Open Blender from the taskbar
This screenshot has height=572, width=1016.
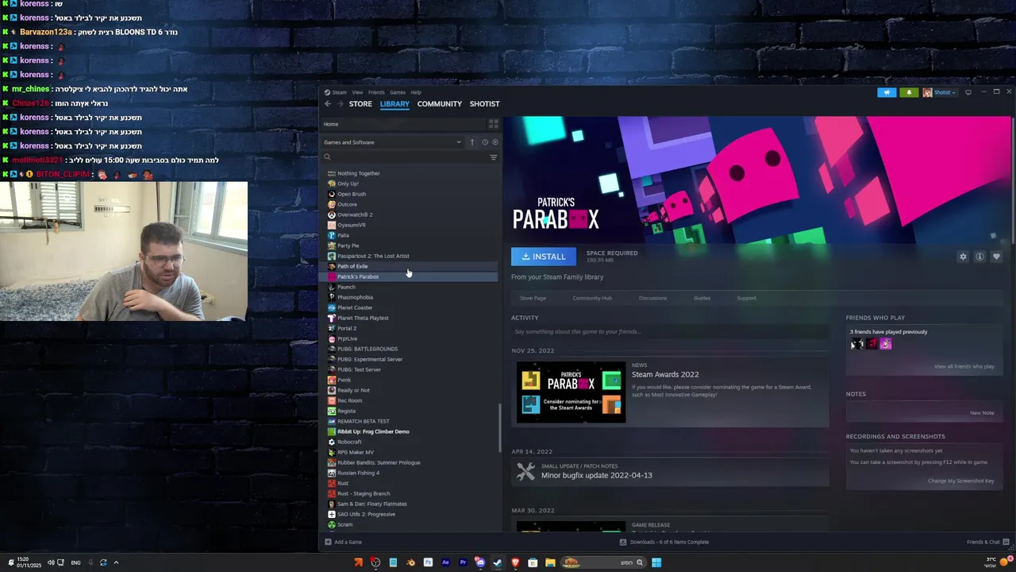pyautogui.click(x=410, y=562)
